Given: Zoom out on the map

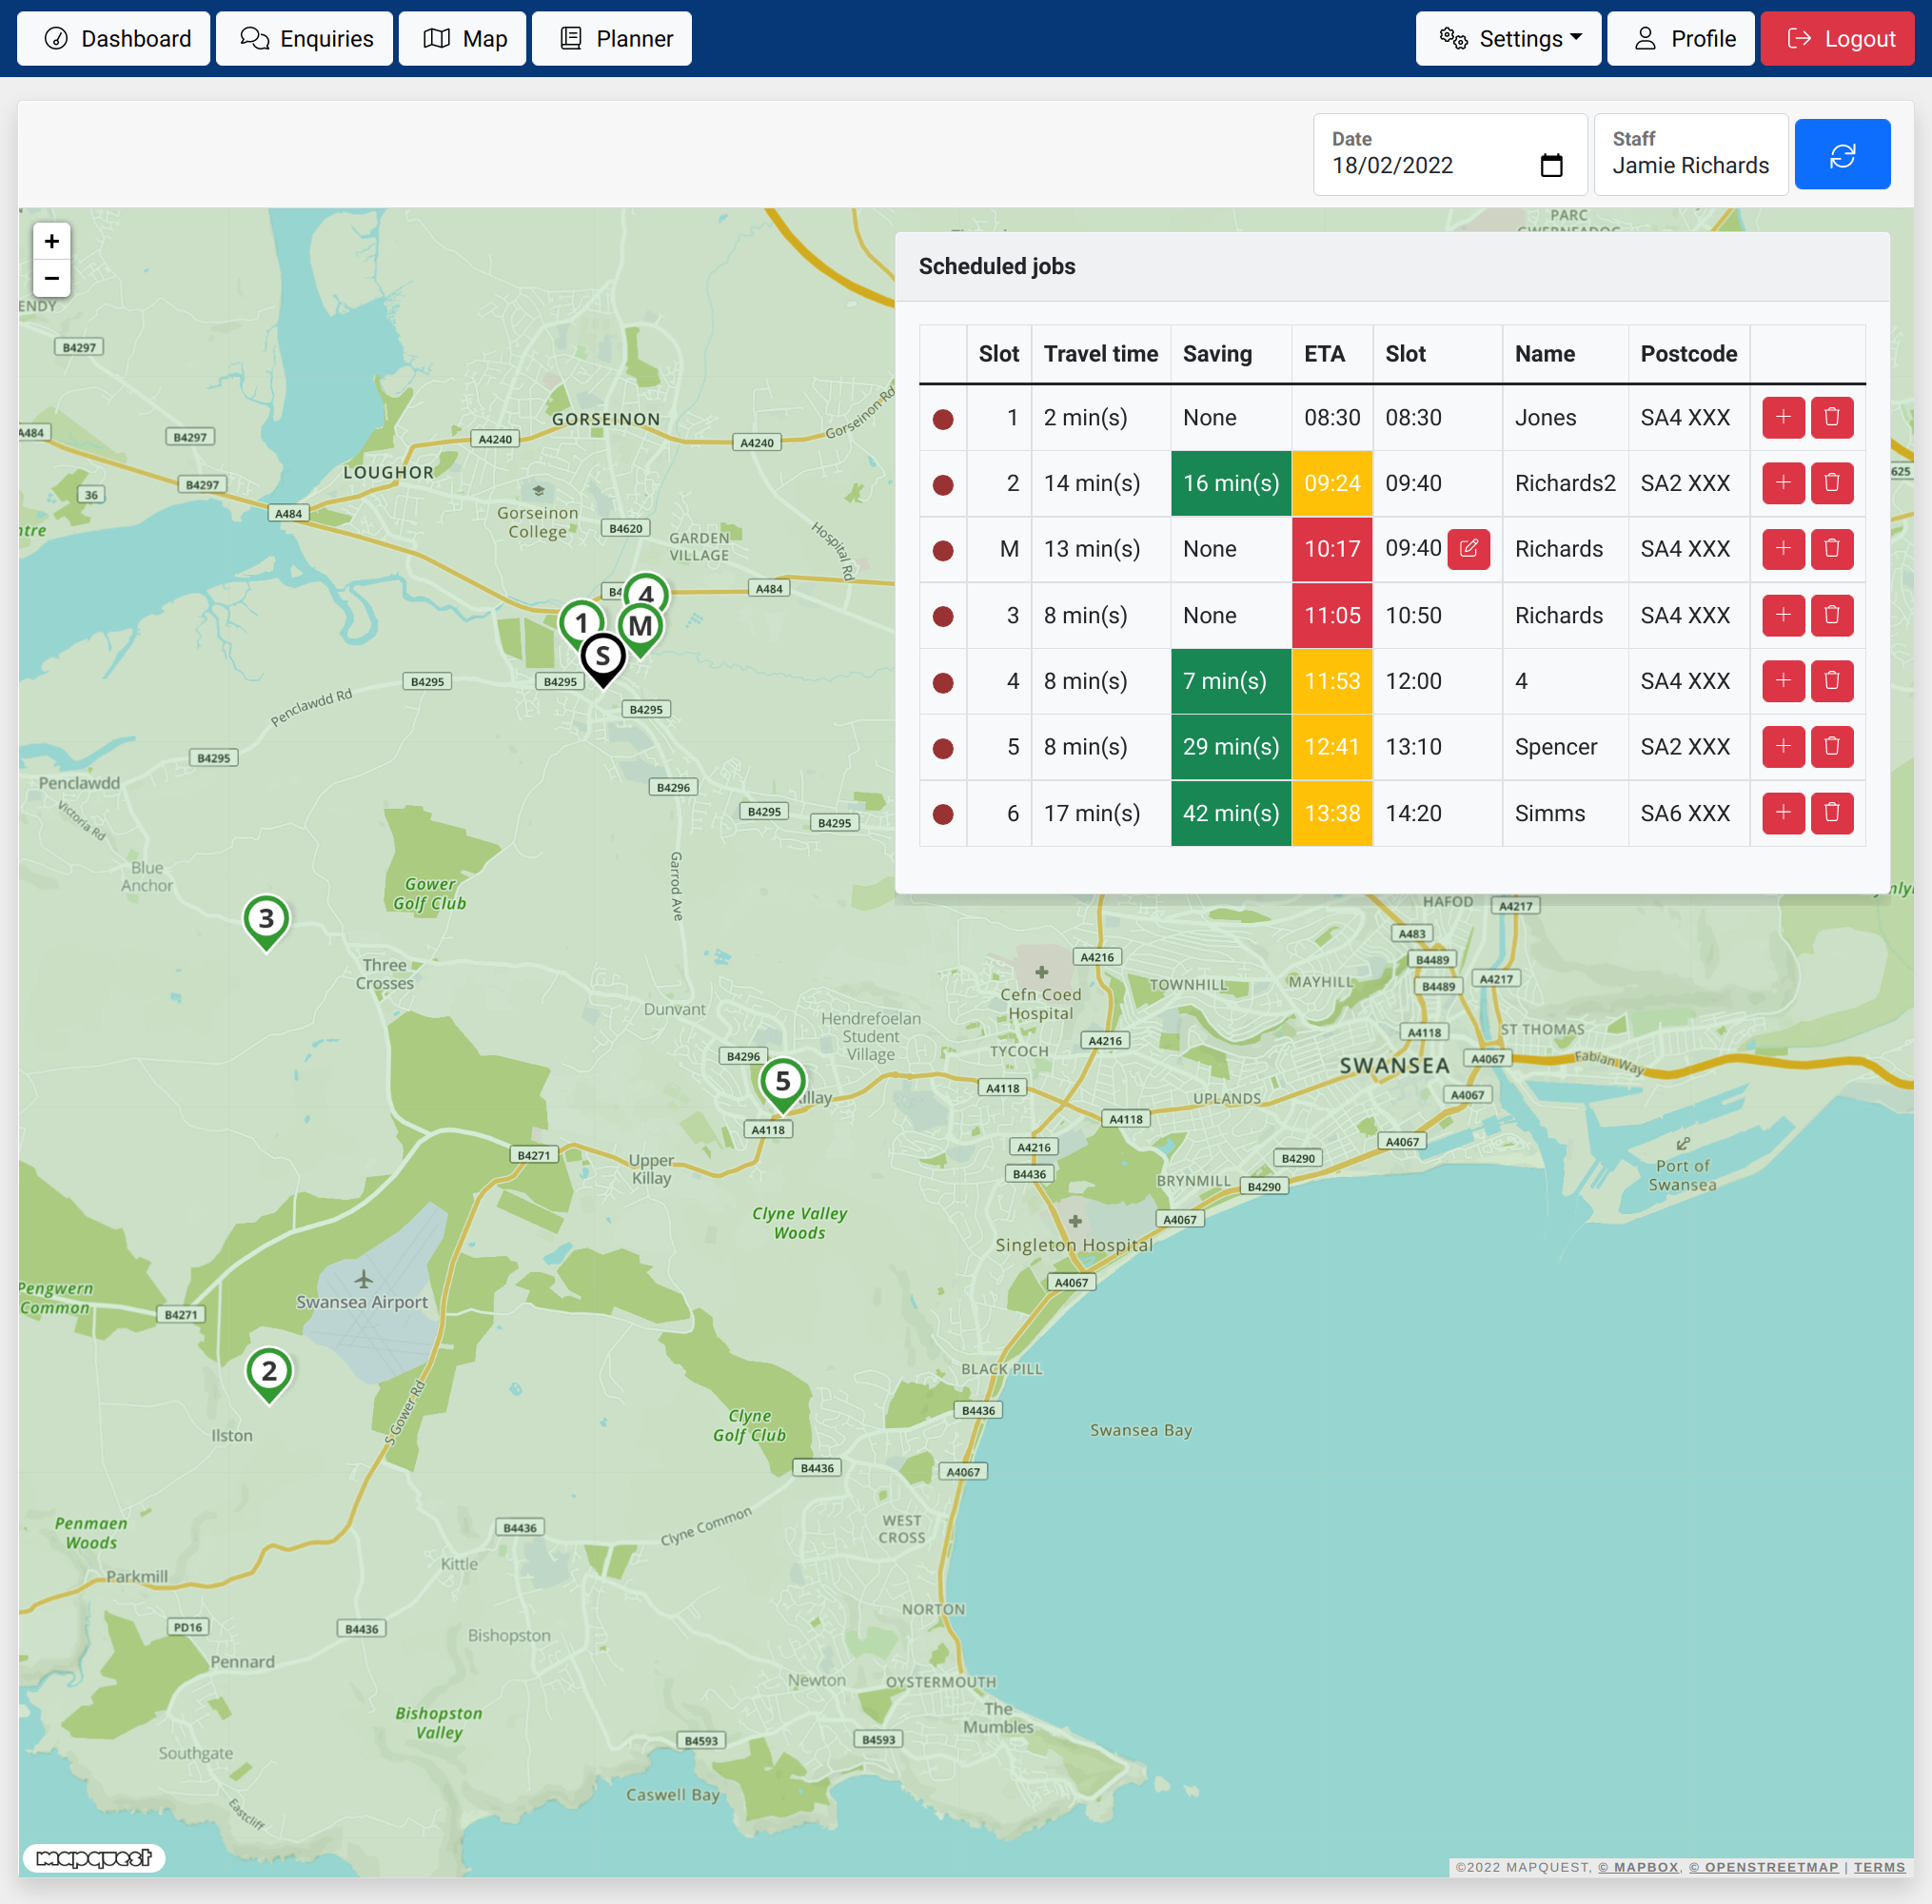Looking at the screenshot, I should 52,278.
